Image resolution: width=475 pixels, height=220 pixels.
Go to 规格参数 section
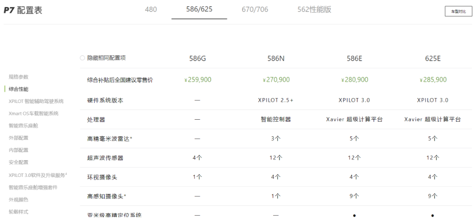tap(18, 77)
